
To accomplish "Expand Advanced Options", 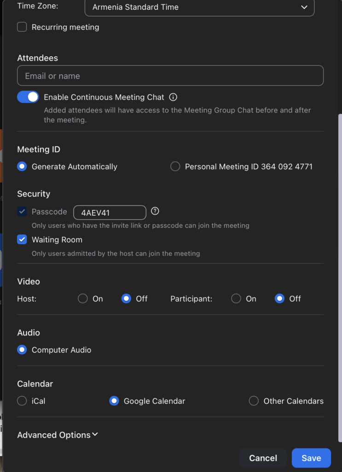I will point(57,435).
